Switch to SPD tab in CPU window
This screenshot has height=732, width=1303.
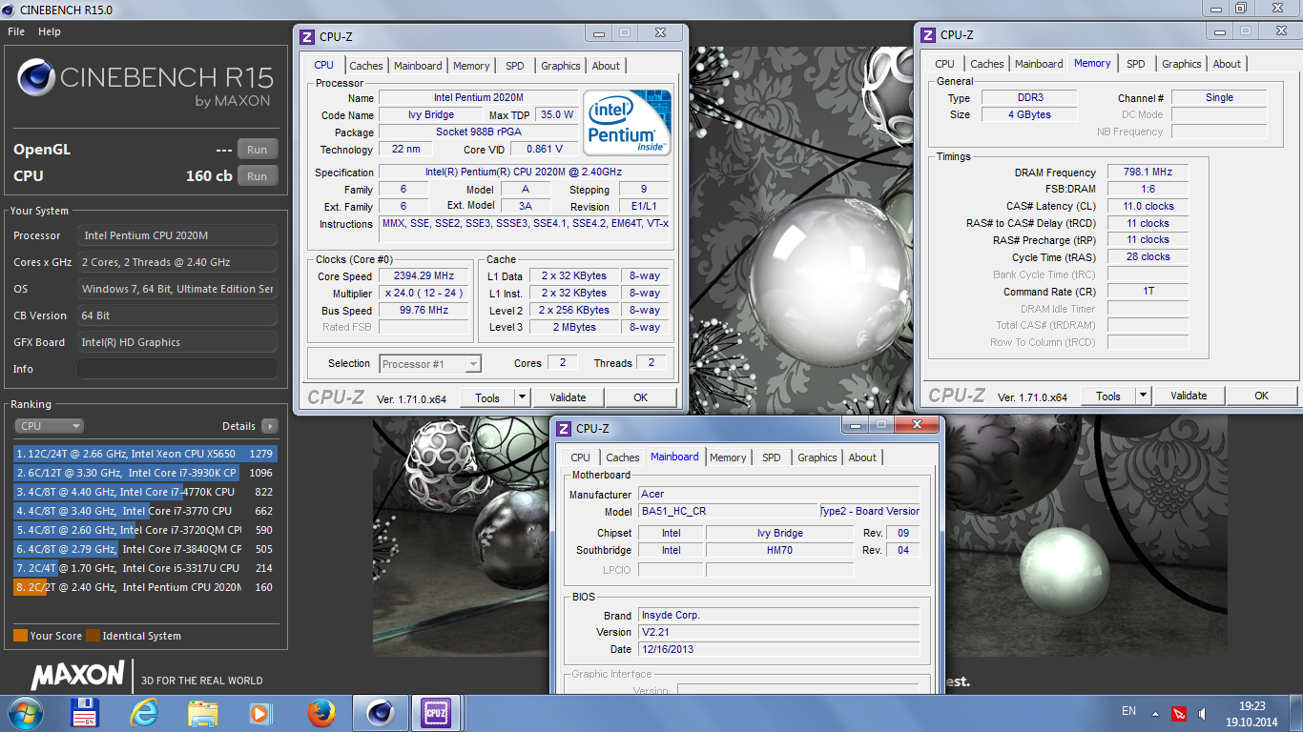[x=515, y=66]
